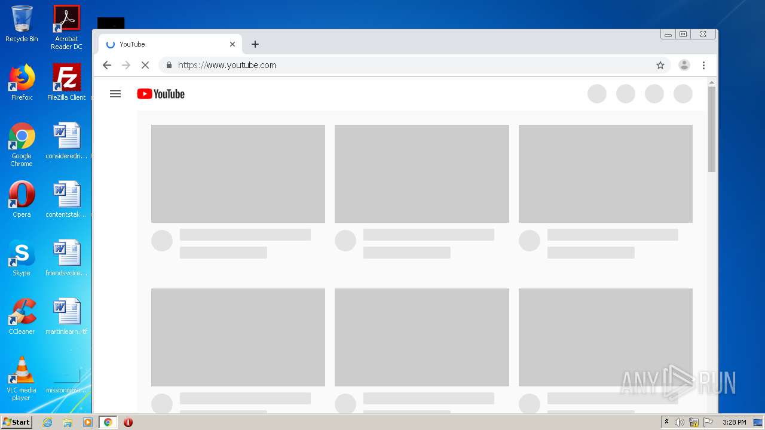Switch to Chrome taskbar button
The width and height of the screenshot is (765, 430).
108,422
